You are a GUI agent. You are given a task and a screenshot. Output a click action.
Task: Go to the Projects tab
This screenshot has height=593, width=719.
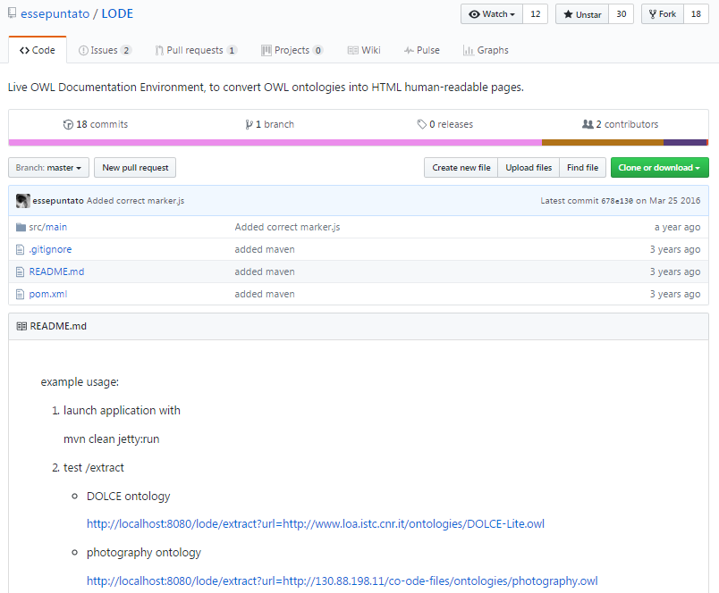292,50
